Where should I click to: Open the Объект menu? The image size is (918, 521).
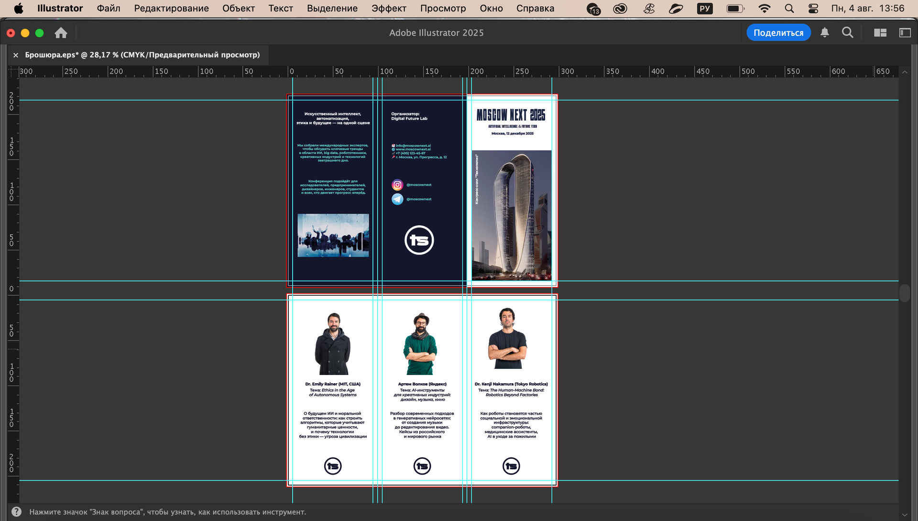click(239, 8)
